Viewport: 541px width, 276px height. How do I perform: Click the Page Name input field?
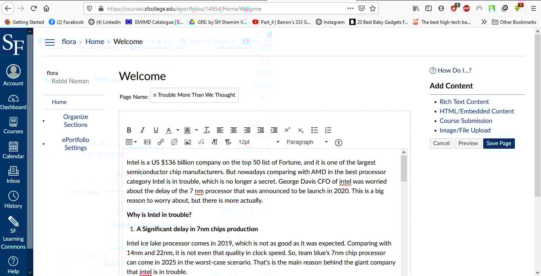click(194, 95)
